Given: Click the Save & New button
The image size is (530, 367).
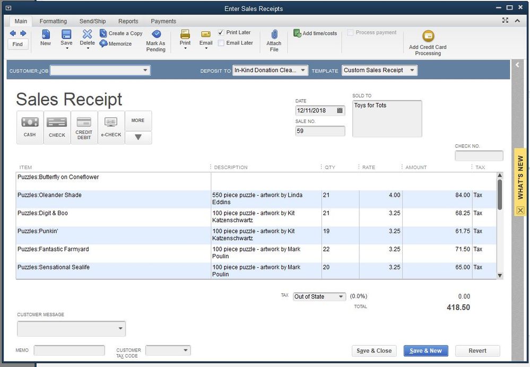Looking at the screenshot, I should pos(425,351).
